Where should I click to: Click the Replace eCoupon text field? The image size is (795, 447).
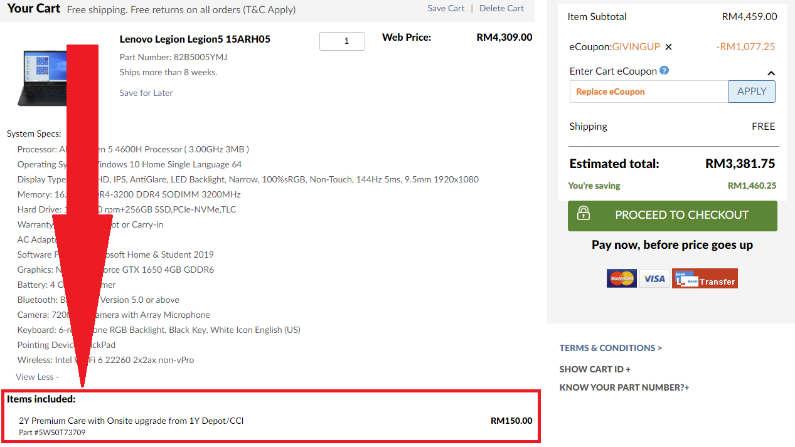click(649, 92)
